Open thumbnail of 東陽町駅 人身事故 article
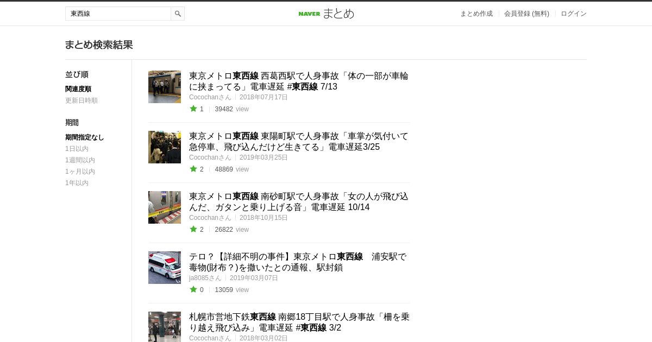The height and width of the screenshot is (342, 652). [165, 147]
